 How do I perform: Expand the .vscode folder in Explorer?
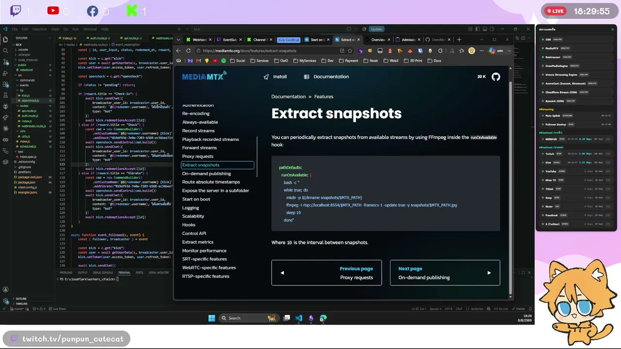coord(23,49)
